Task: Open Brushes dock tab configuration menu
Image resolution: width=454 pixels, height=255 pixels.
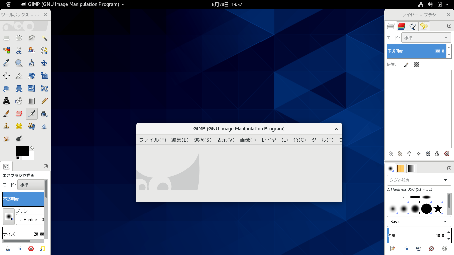Action: tap(448, 168)
